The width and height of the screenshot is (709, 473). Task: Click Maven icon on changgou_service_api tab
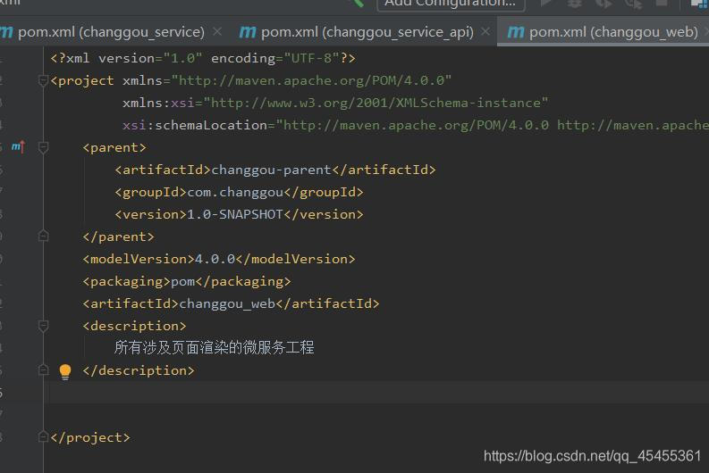248,32
